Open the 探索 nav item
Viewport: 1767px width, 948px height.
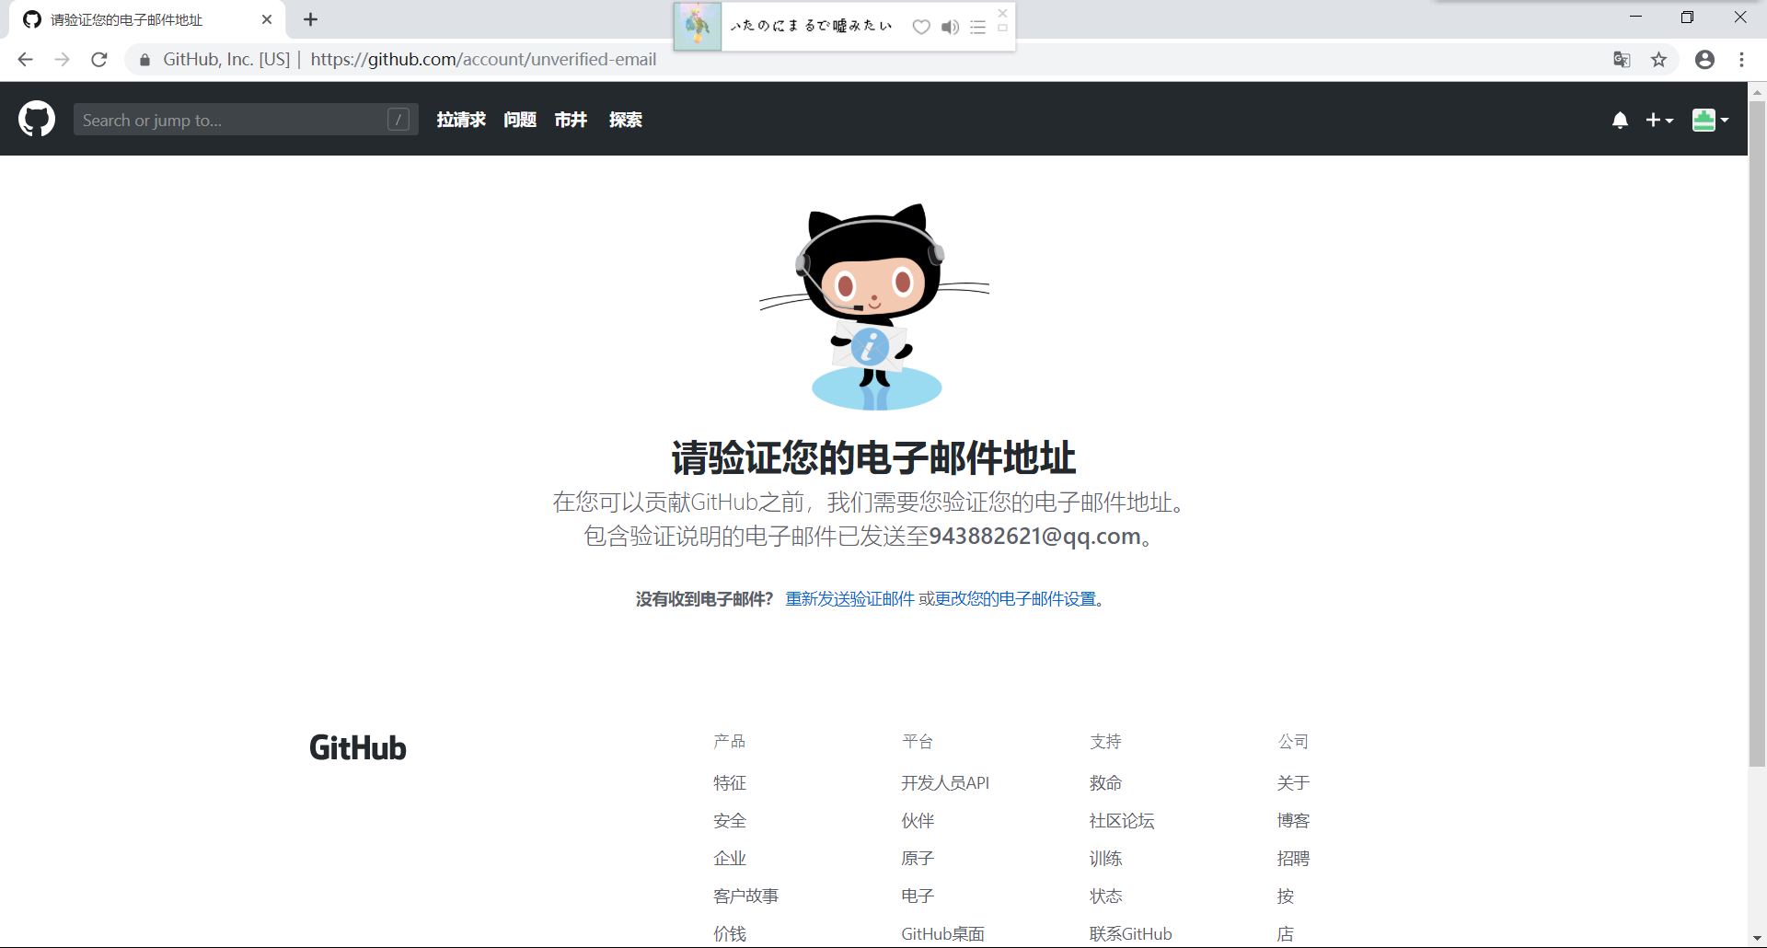(626, 120)
